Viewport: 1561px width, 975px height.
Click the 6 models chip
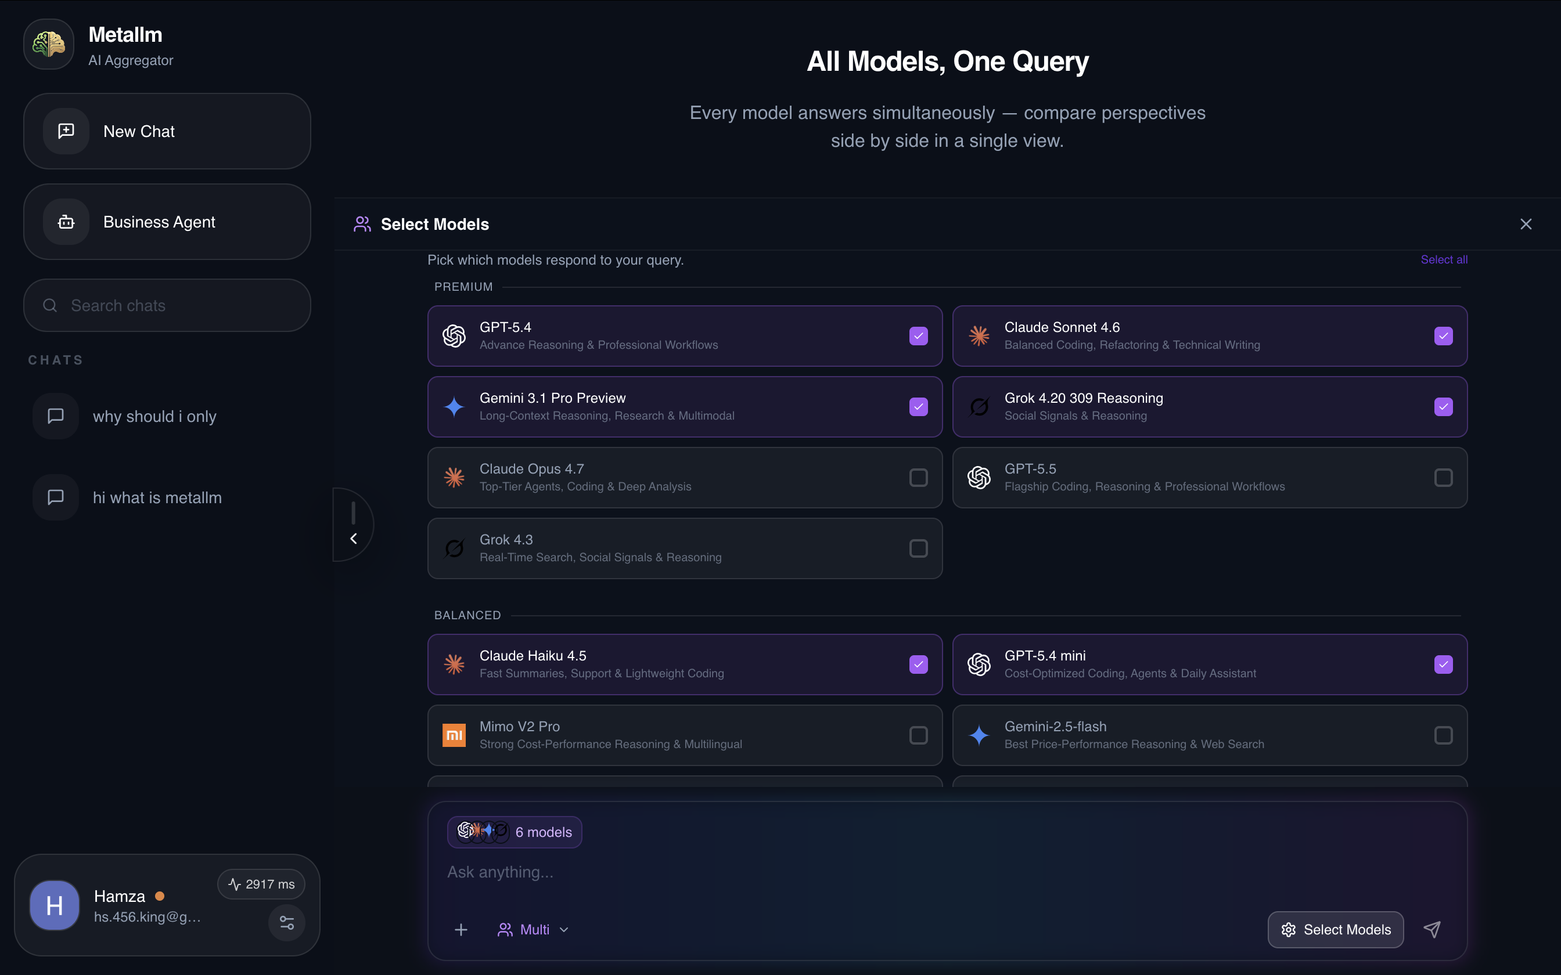[515, 832]
